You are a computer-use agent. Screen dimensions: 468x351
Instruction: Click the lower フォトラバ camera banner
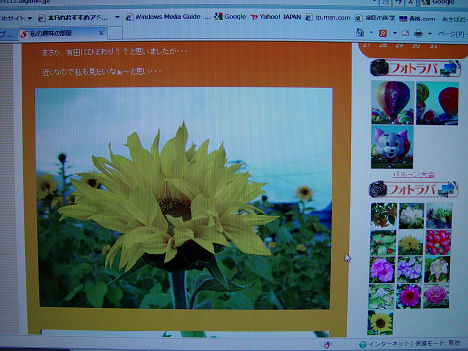point(413,189)
